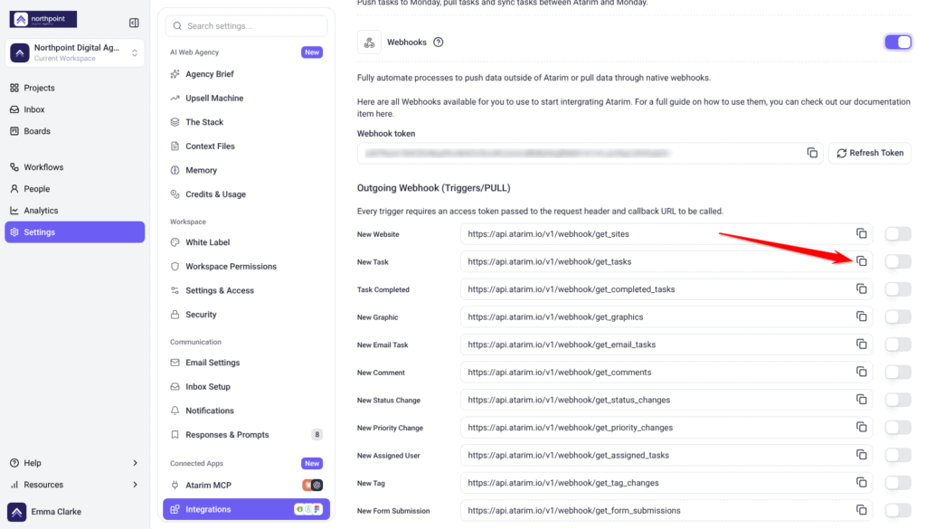Copy the New Task webhook URL
Image resolution: width=926 pixels, height=529 pixels.
[x=862, y=261]
